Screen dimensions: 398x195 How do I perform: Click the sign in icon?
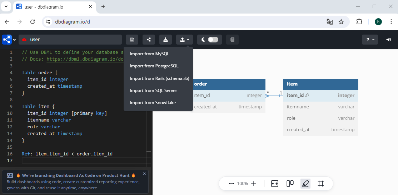click(388, 40)
